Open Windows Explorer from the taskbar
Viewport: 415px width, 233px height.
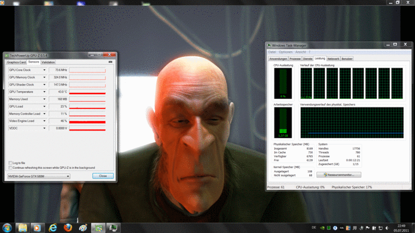[x=23, y=227]
